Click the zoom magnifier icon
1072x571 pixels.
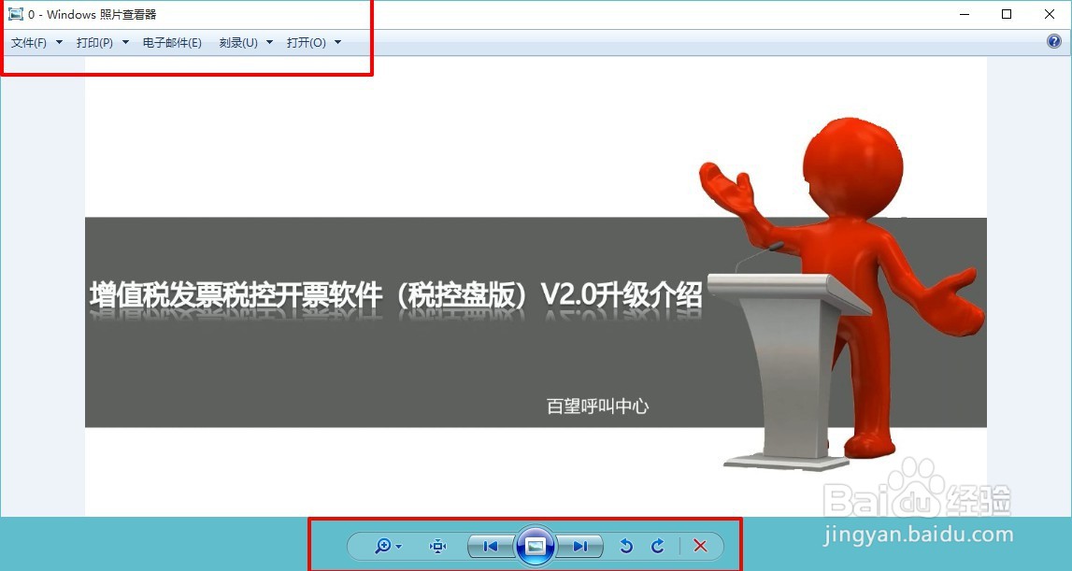tap(383, 546)
